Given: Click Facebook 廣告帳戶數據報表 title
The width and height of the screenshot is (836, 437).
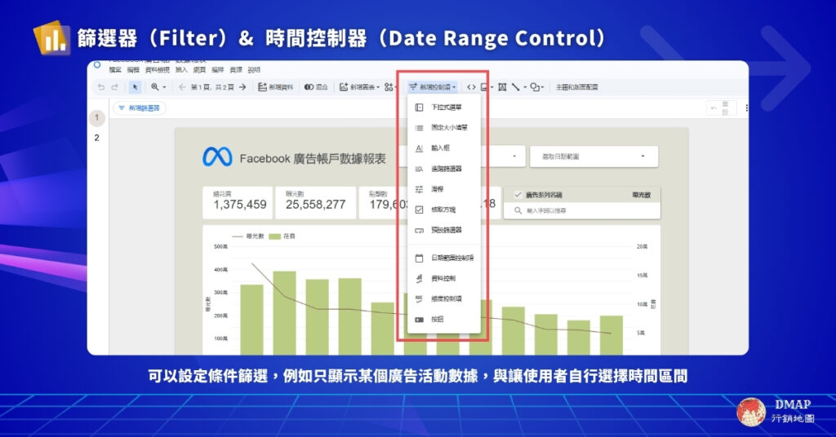Looking at the screenshot, I should (x=313, y=159).
